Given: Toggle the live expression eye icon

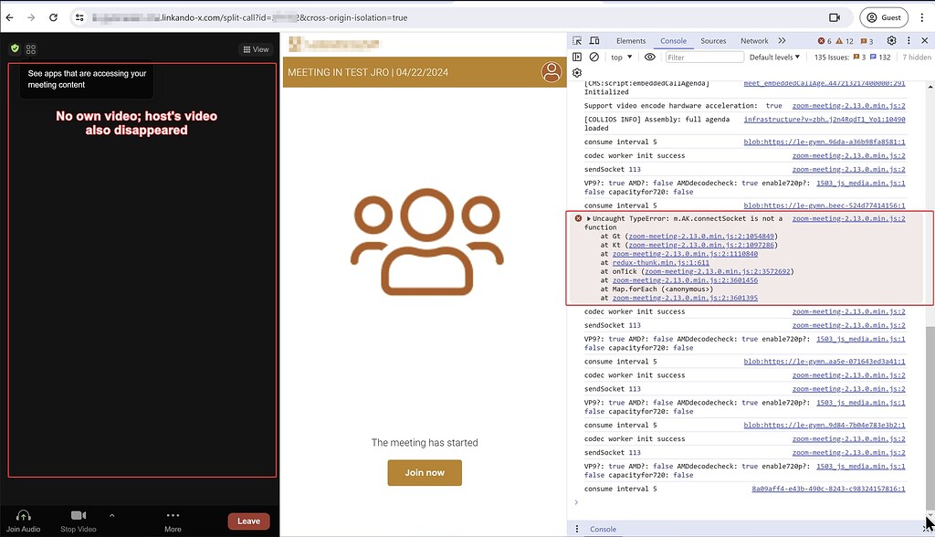Looking at the screenshot, I should 650,57.
